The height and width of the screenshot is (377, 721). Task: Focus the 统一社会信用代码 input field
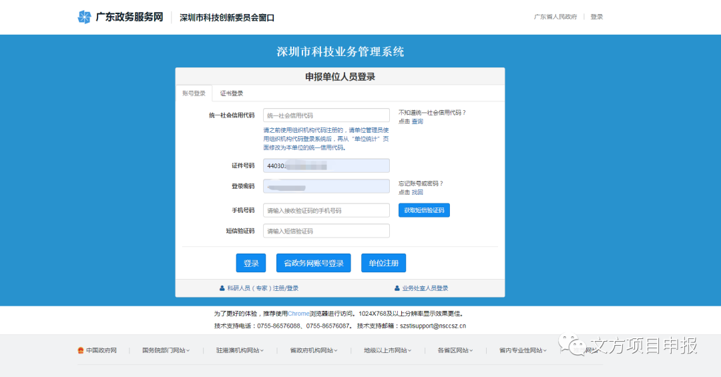click(x=326, y=115)
